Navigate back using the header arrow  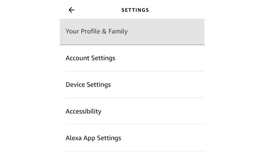(72, 10)
